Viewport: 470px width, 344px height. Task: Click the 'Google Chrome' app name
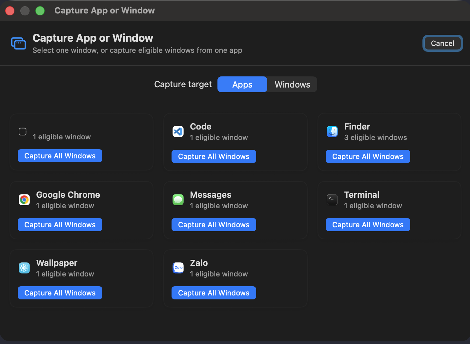pos(68,195)
